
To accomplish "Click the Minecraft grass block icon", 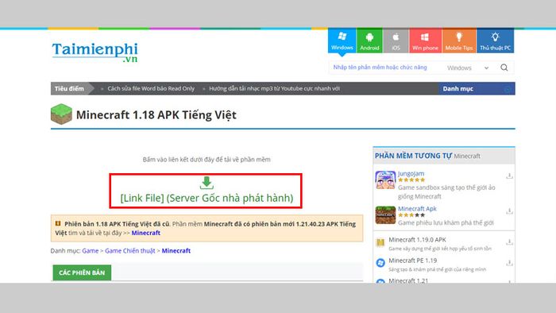I will pyautogui.click(x=61, y=114).
